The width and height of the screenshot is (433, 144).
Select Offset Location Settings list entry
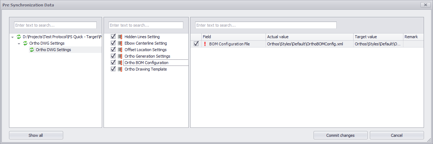tap(145, 50)
